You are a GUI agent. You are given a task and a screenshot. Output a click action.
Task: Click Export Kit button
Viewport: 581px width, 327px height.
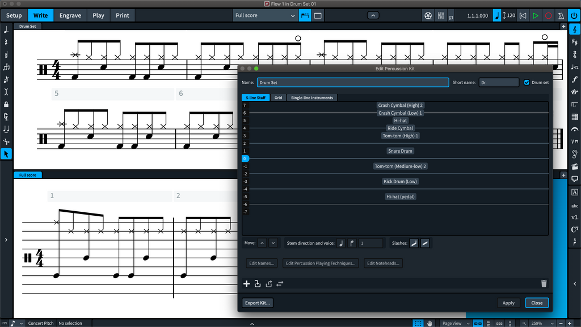(258, 303)
